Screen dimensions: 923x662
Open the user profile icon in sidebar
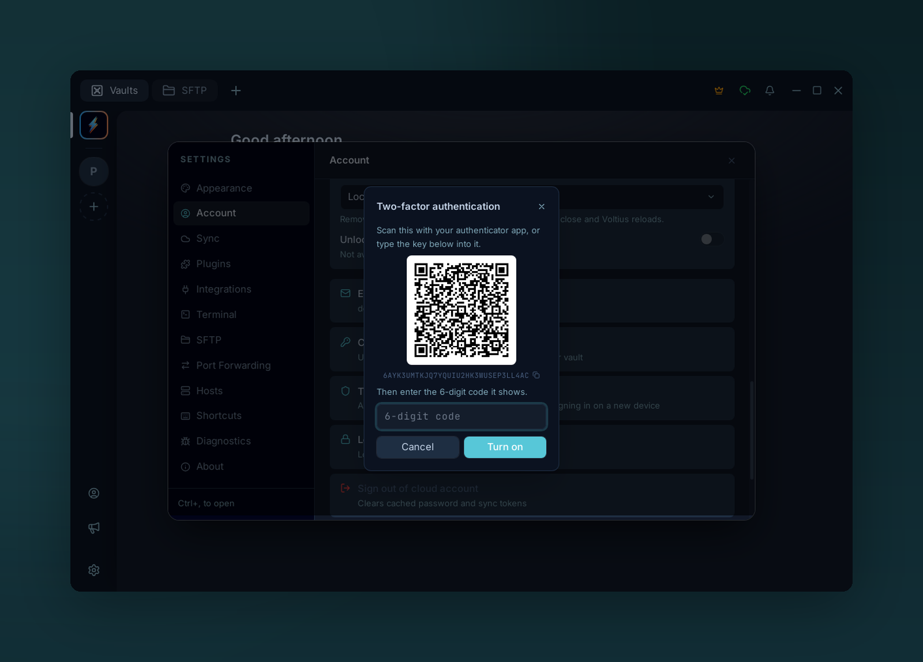click(94, 493)
